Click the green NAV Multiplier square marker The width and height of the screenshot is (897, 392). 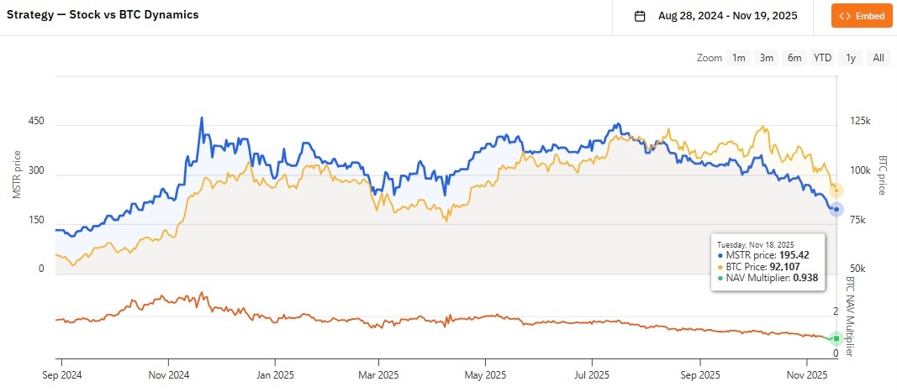836,339
